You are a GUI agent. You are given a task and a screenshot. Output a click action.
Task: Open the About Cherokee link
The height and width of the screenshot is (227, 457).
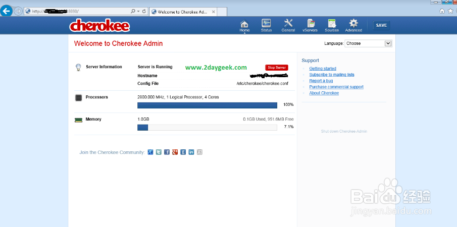click(324, 93)
